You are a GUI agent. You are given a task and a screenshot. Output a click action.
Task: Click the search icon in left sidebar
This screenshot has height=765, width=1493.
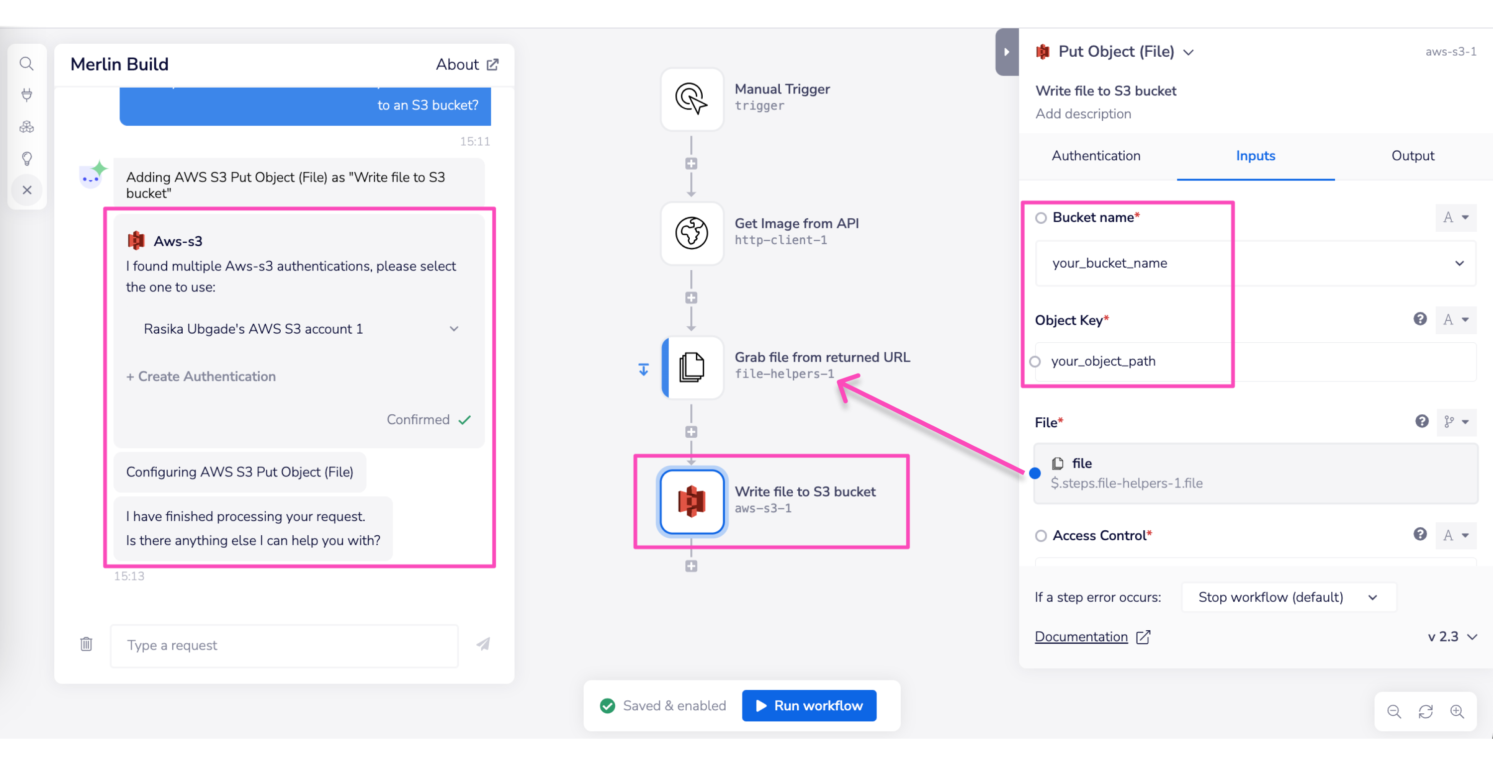27,64
